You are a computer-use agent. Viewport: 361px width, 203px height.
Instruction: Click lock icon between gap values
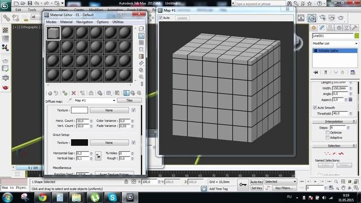(x=98, y=156)
